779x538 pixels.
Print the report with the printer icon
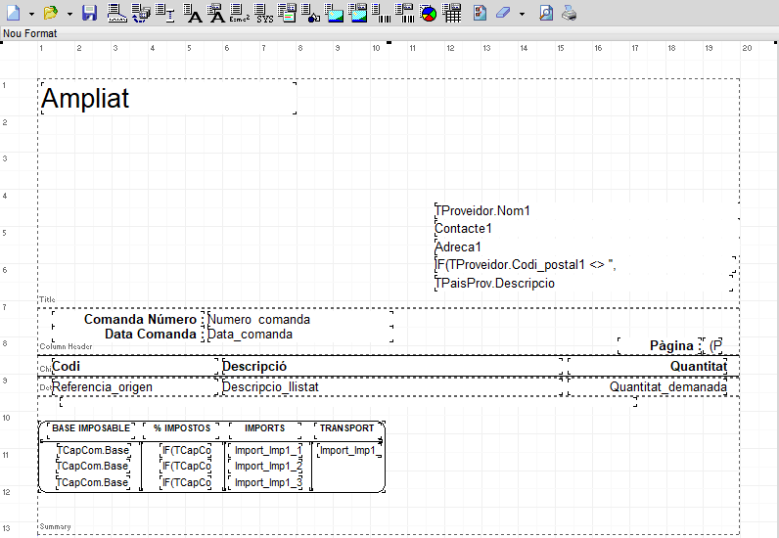[x=569, y=13]
